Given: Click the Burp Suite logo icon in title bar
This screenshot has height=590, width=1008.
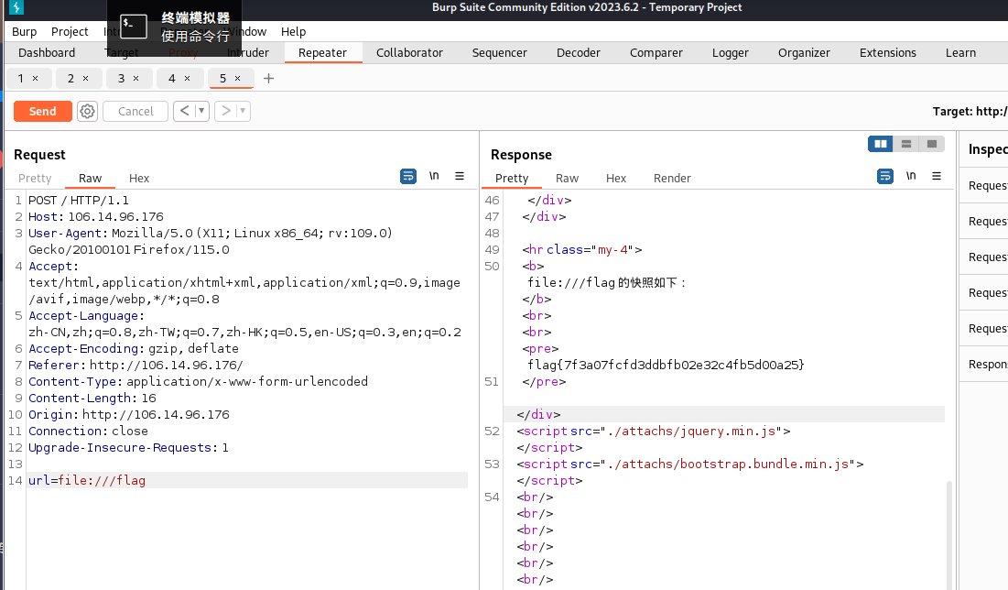Looking at the screenshot, I should pos(16,7).
